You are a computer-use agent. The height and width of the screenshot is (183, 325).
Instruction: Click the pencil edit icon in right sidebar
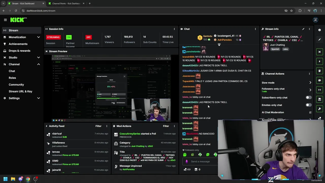click(x=320, y=40)
